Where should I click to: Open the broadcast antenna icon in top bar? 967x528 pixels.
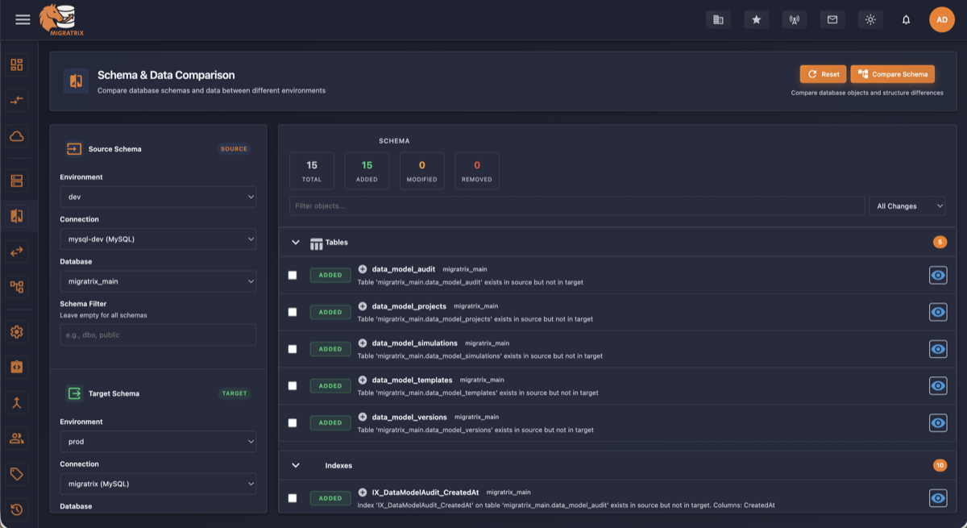tap(794, 19)
